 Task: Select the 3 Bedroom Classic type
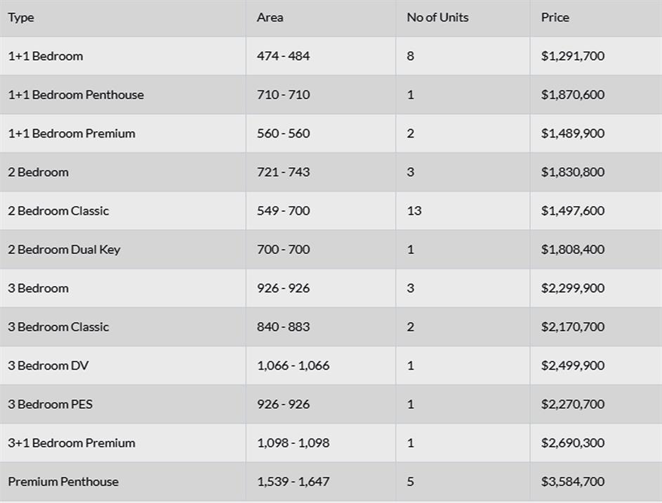pyautogui.click(x=58, y=327)
